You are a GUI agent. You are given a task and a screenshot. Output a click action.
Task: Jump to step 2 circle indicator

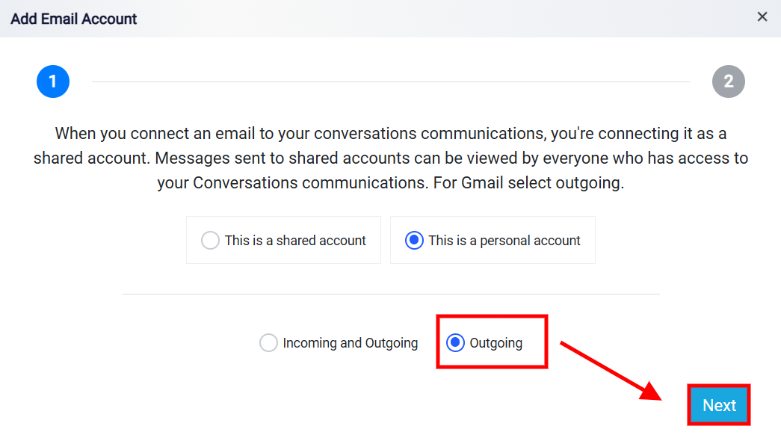point(728,81)
